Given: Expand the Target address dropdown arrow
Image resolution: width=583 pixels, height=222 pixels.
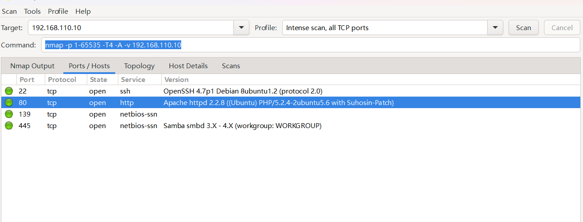Looking at the screenshot, I should pos(241,27).
